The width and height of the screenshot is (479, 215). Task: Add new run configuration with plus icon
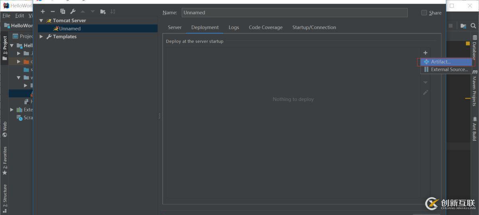(43, 12)
